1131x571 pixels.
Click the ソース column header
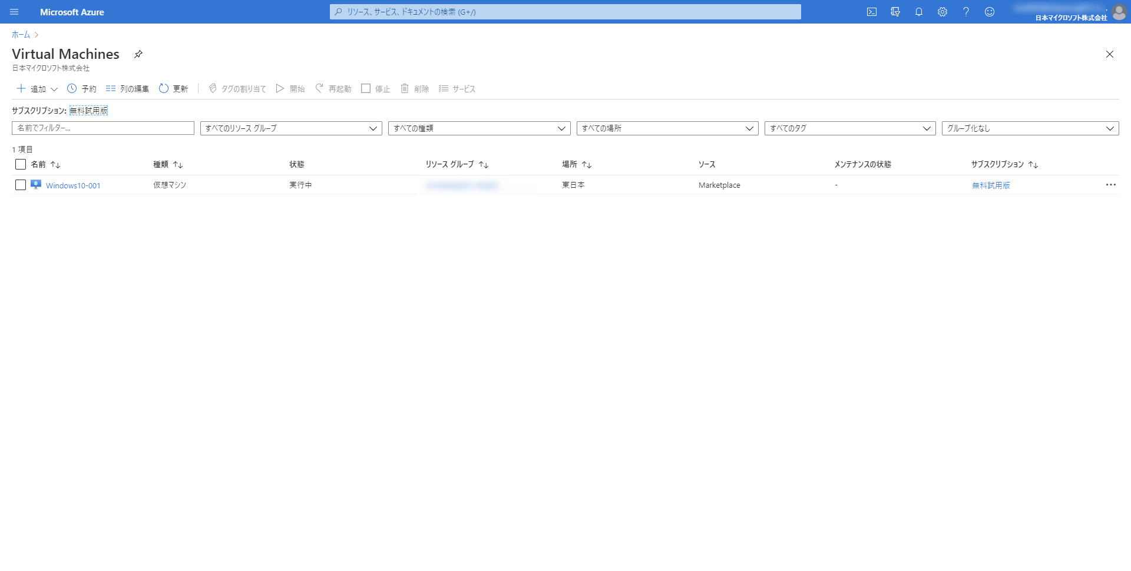pyautogui.click(x=707, y=164)
